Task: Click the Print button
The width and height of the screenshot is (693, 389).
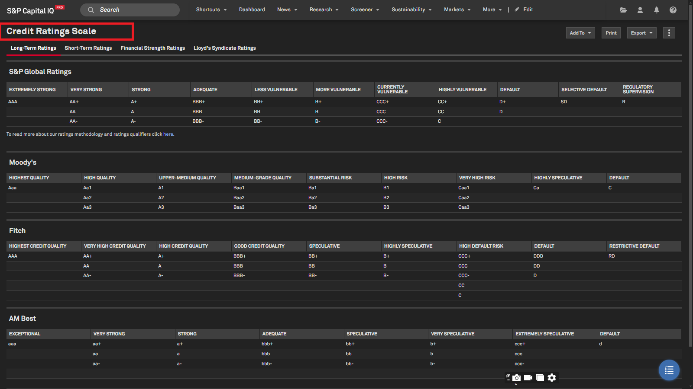Action: pyautogui.click(x=611, y=33)
